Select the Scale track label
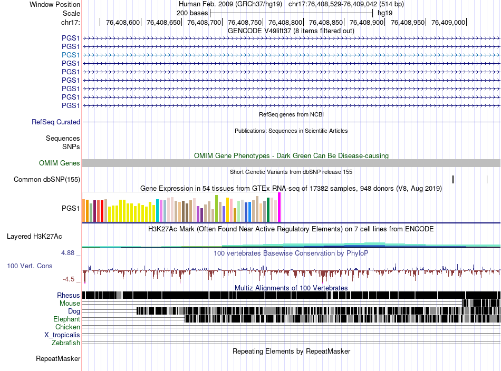 71,13
